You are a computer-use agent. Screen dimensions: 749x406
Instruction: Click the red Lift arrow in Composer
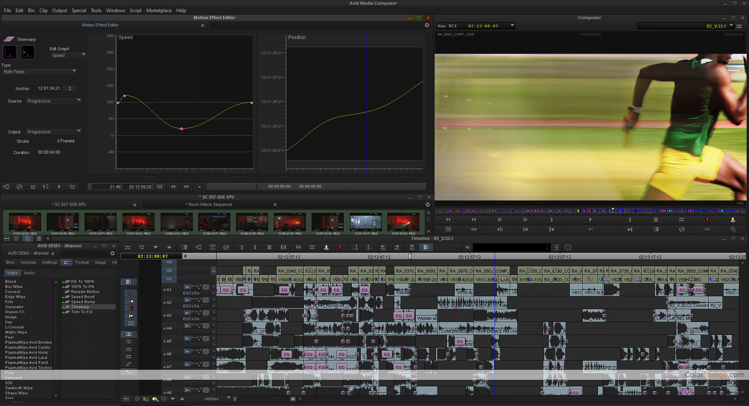click(x=708, y=220)
